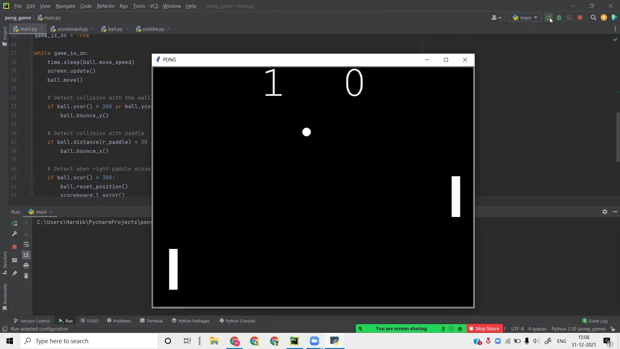This screenshot has width=620, height=349.
Task: Click the editor vertical scrollbar
Action: [617, 137]
